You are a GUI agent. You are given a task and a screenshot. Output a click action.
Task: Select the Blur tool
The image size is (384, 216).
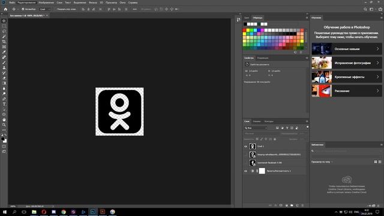tap(4, 88)
